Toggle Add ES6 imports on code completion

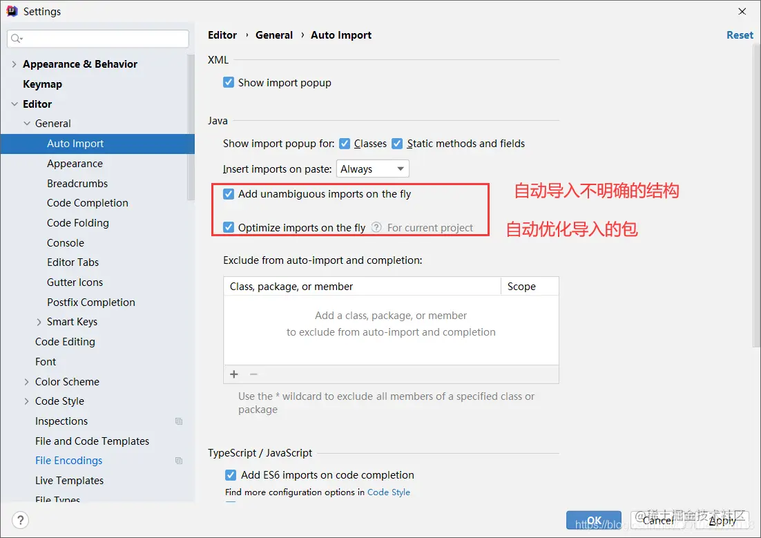231,475
